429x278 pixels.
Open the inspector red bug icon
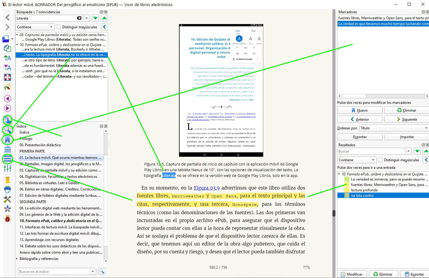[8, 219]
